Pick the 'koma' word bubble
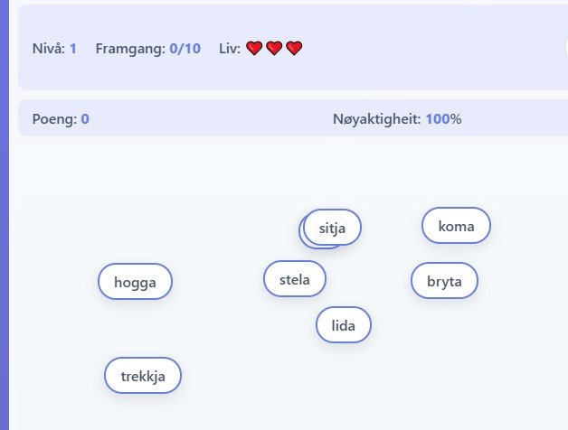Viewport: 568px width, 430px height. tap(456, 226)
